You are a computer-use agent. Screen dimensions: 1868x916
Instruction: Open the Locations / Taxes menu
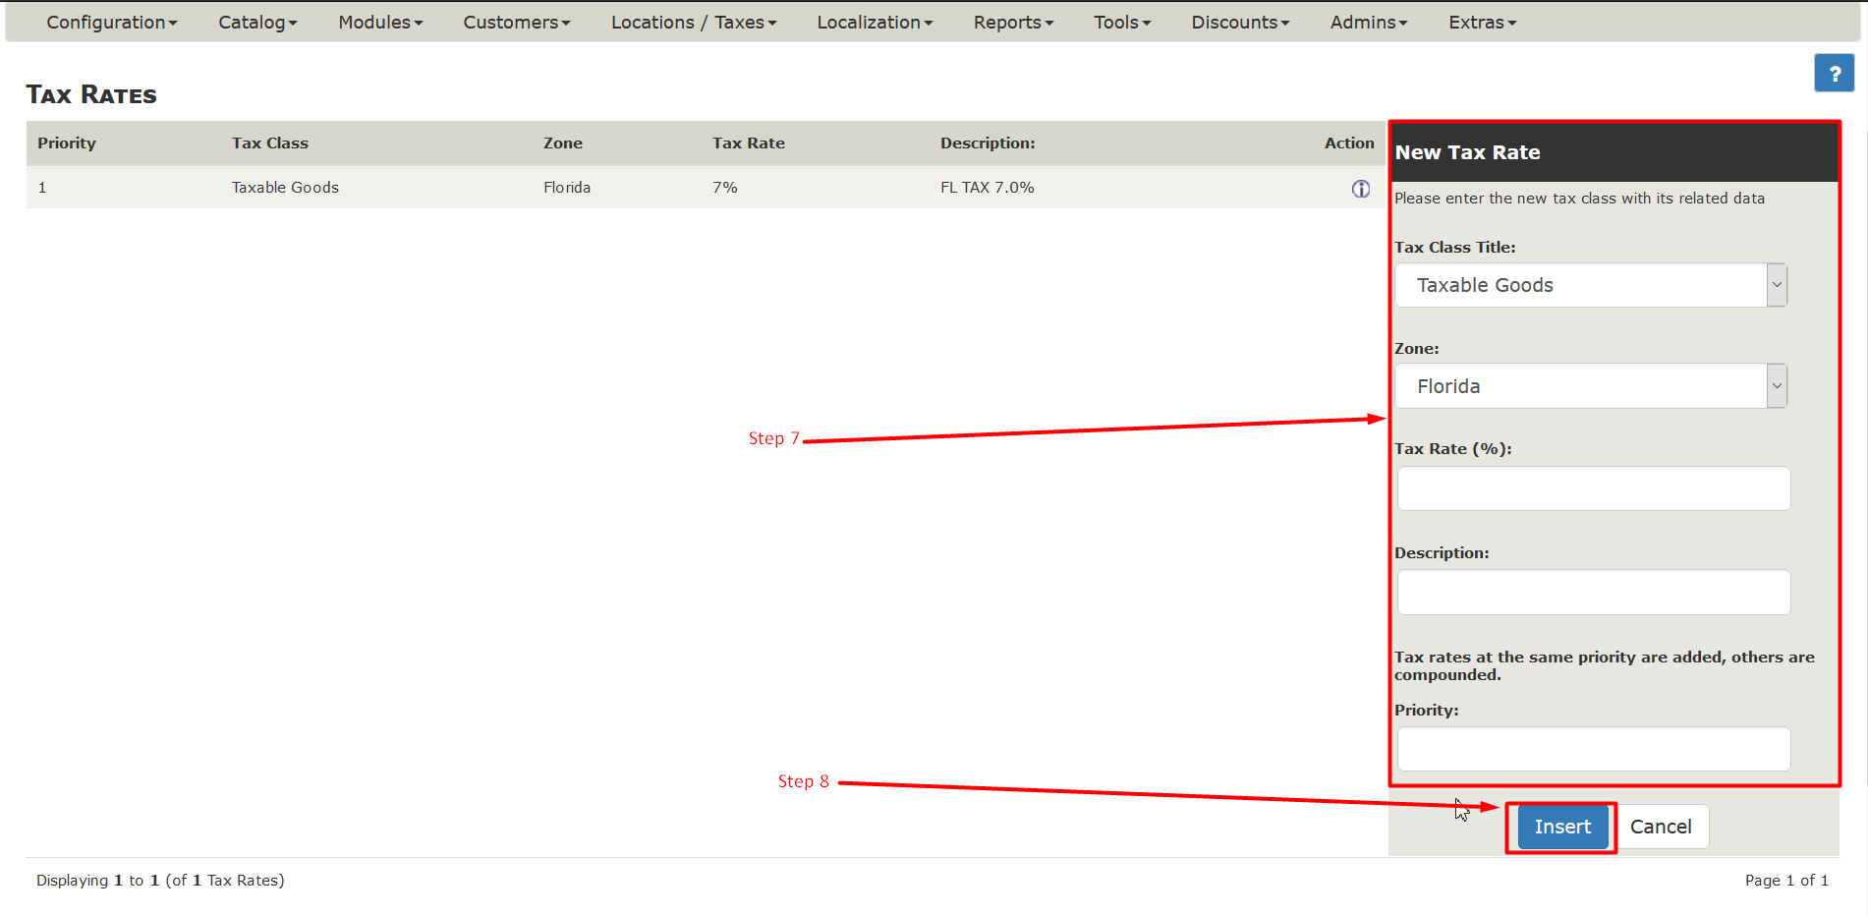694,23
